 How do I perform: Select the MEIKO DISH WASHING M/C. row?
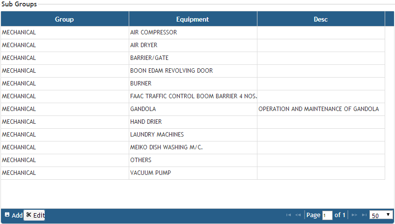(166, 147)
